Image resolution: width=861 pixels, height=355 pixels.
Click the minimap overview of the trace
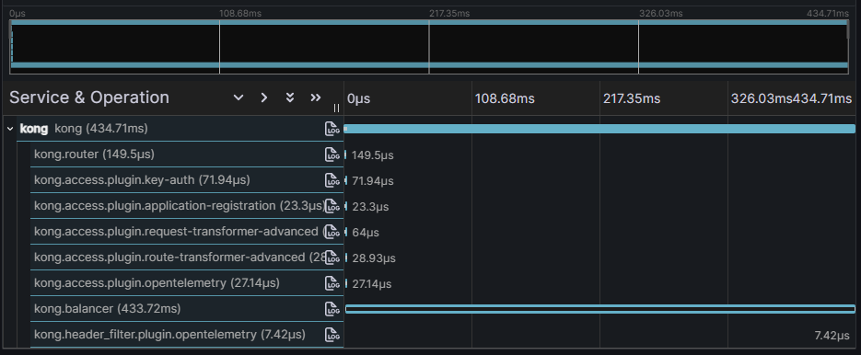click(x=429, y=47)
